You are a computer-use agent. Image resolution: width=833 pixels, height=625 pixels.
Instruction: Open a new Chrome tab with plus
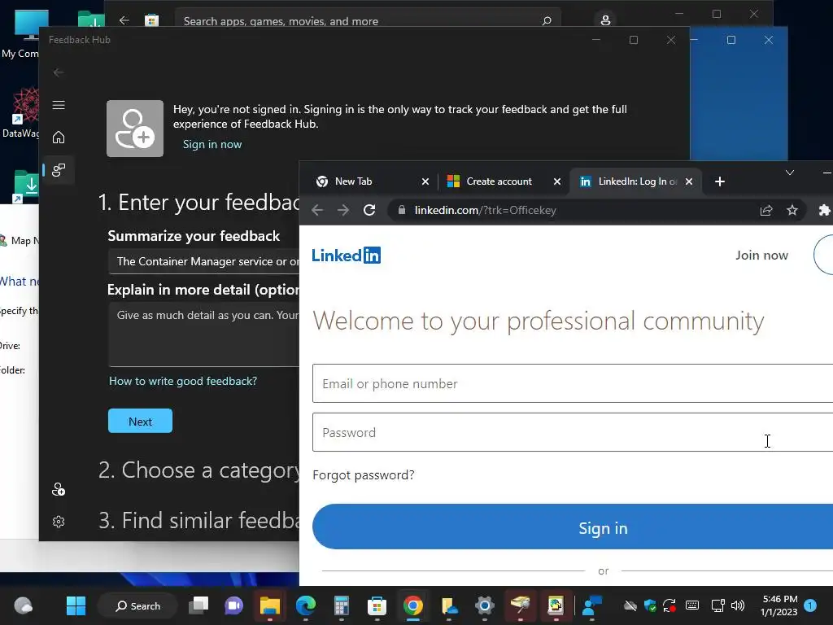pyautogui.click(x=720, y=181)
